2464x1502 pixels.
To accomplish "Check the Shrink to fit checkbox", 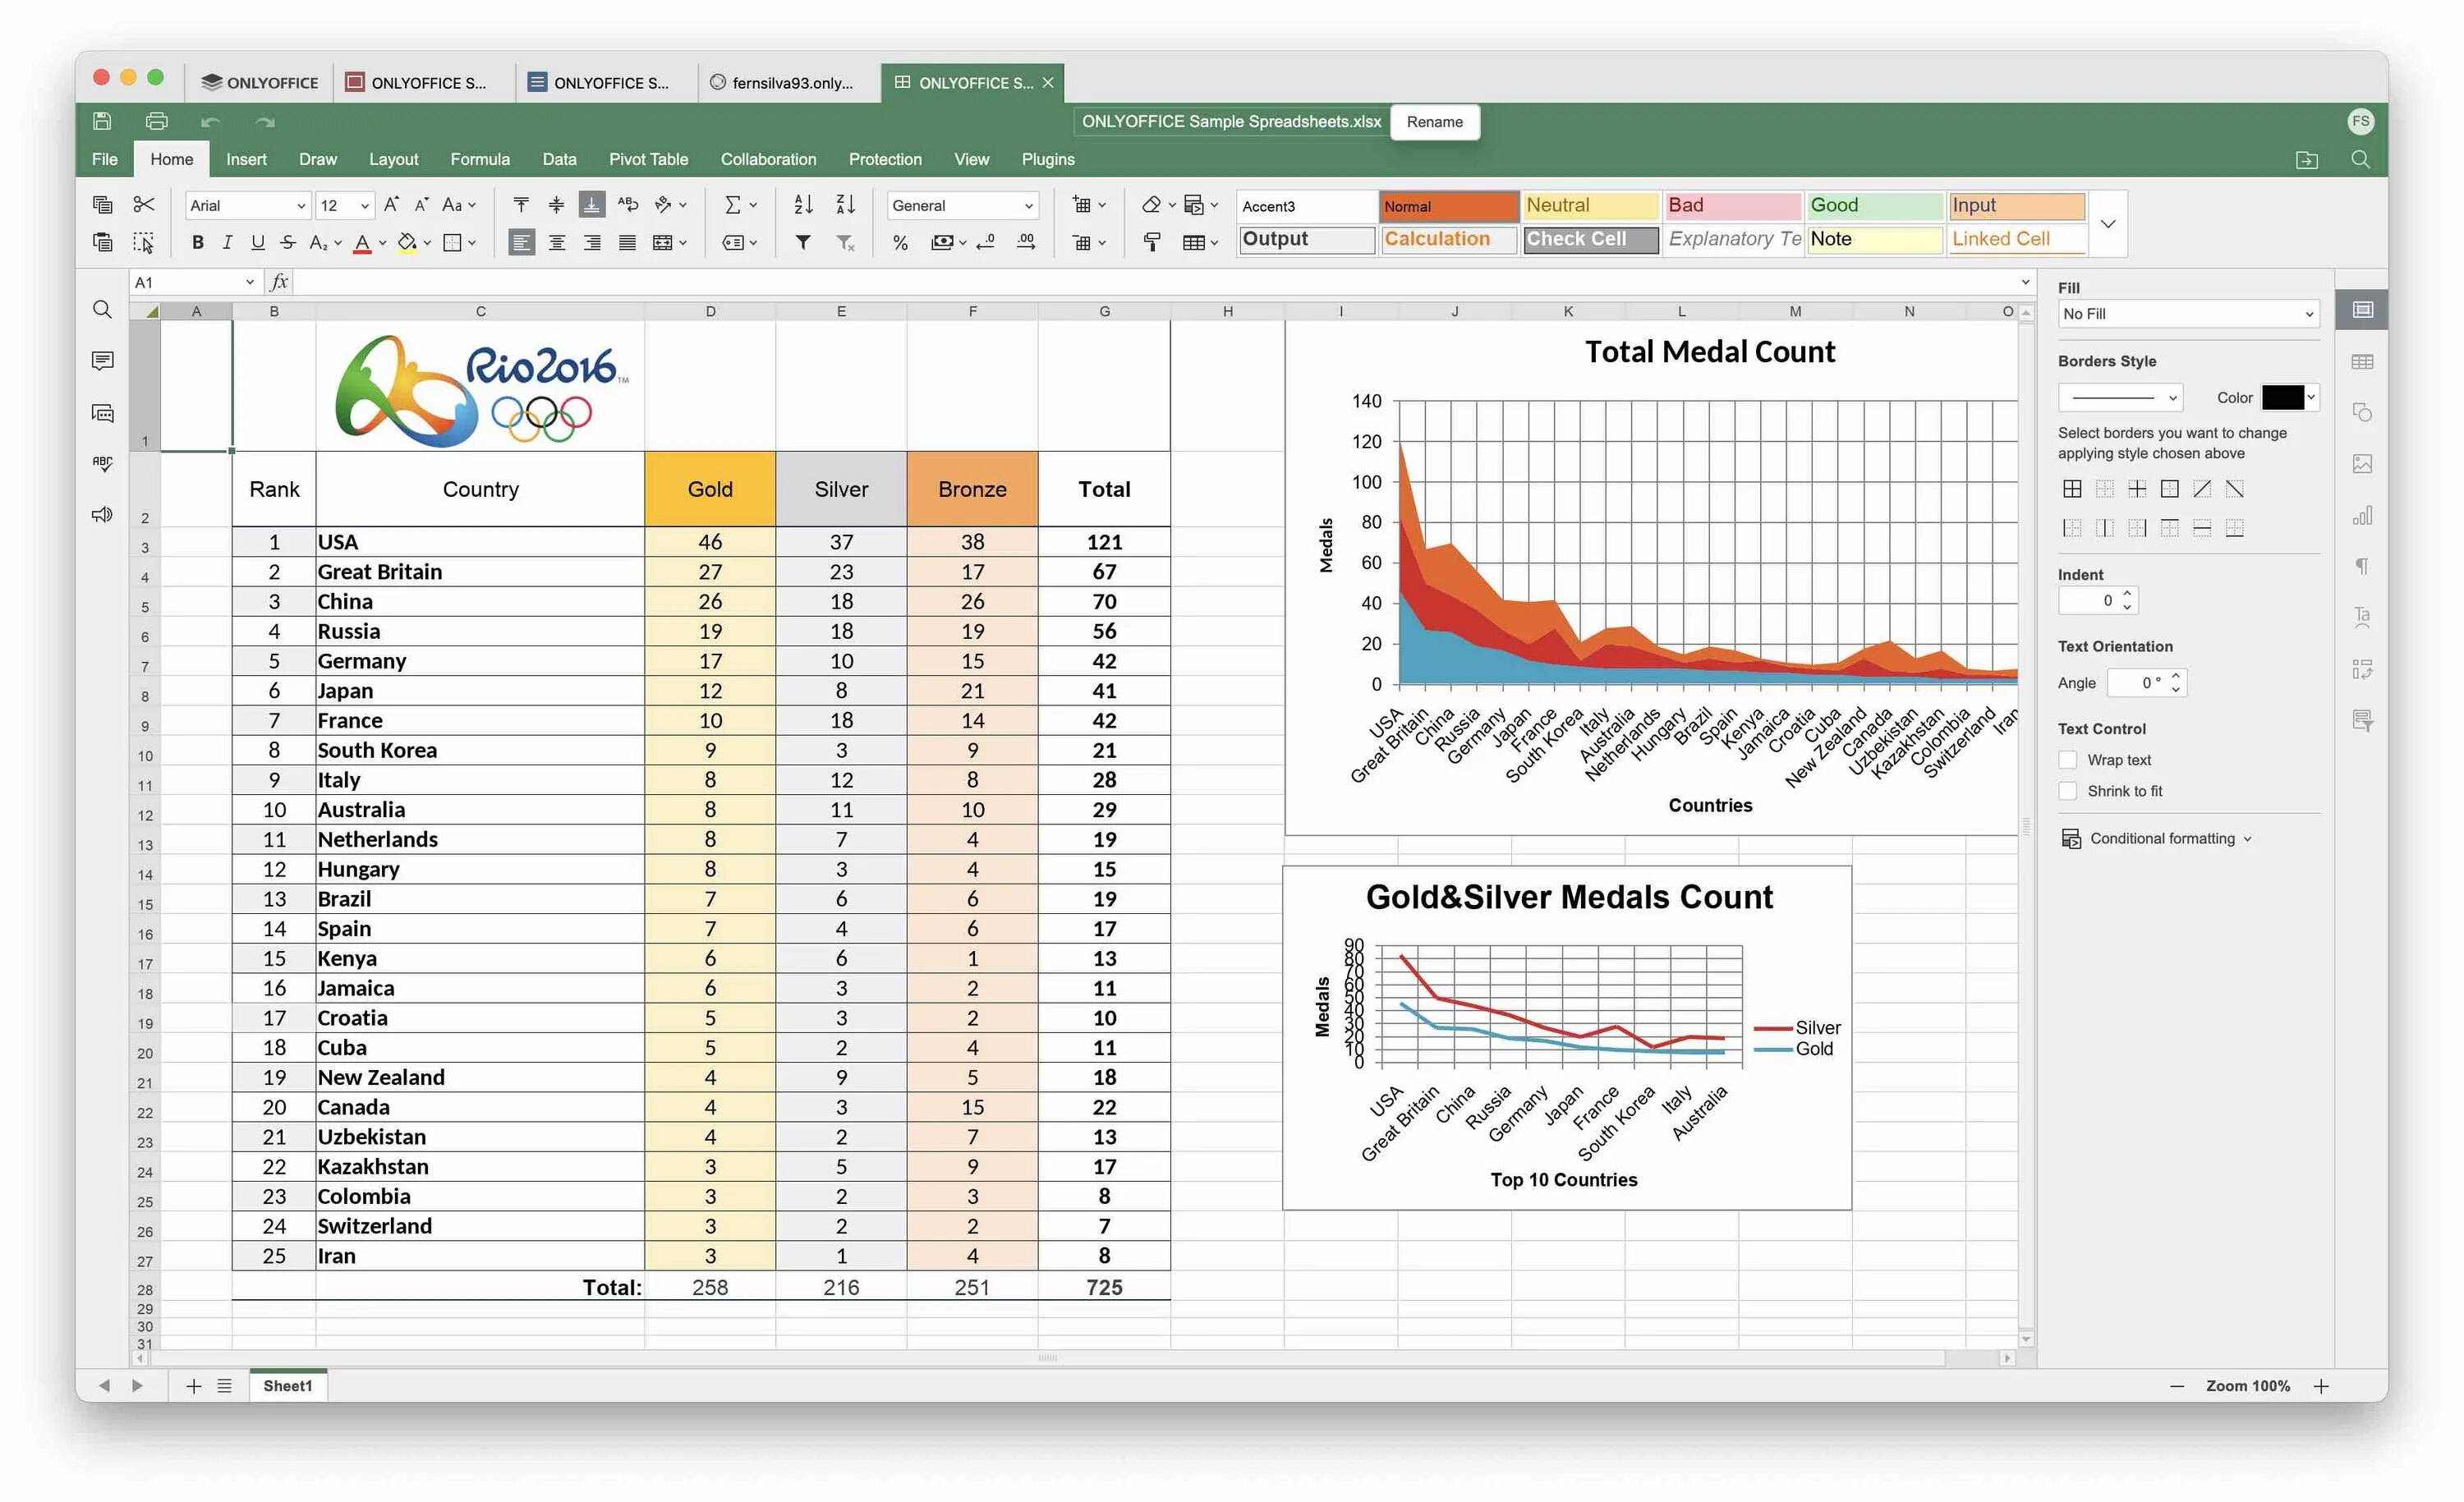I will [2068, 791].
